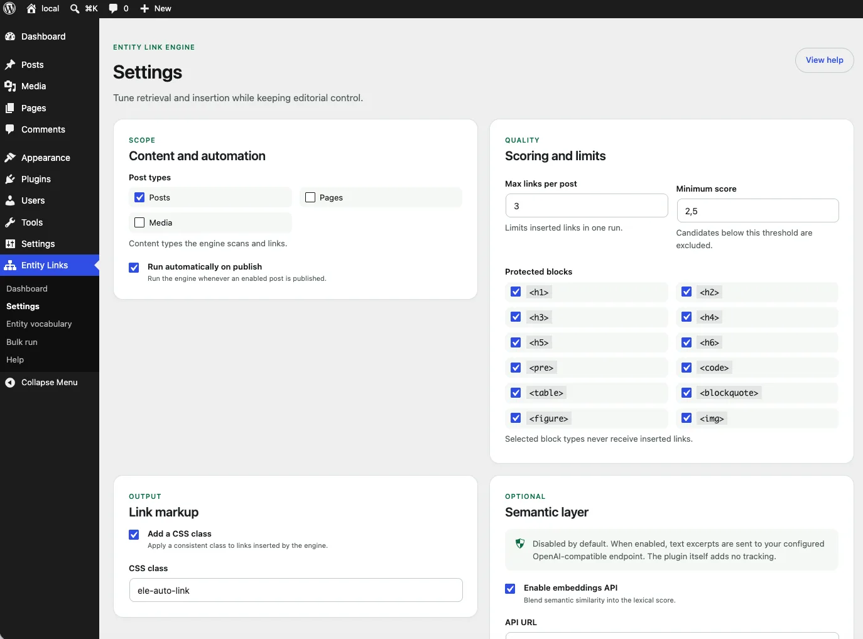Uncheck the <figure> protected block checkbox
863x639 pixels.
516,418
